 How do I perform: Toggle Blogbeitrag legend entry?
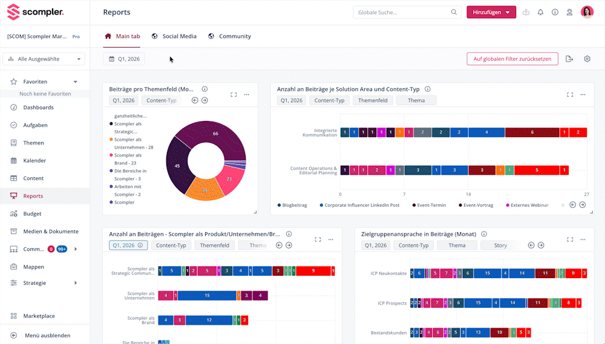292,205
